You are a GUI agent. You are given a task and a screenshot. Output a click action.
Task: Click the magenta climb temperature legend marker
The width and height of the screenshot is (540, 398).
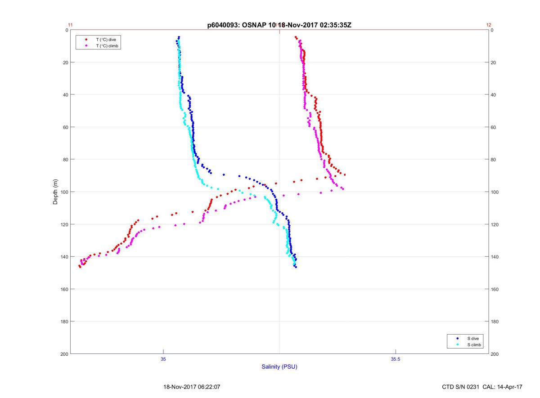point(86,46)
